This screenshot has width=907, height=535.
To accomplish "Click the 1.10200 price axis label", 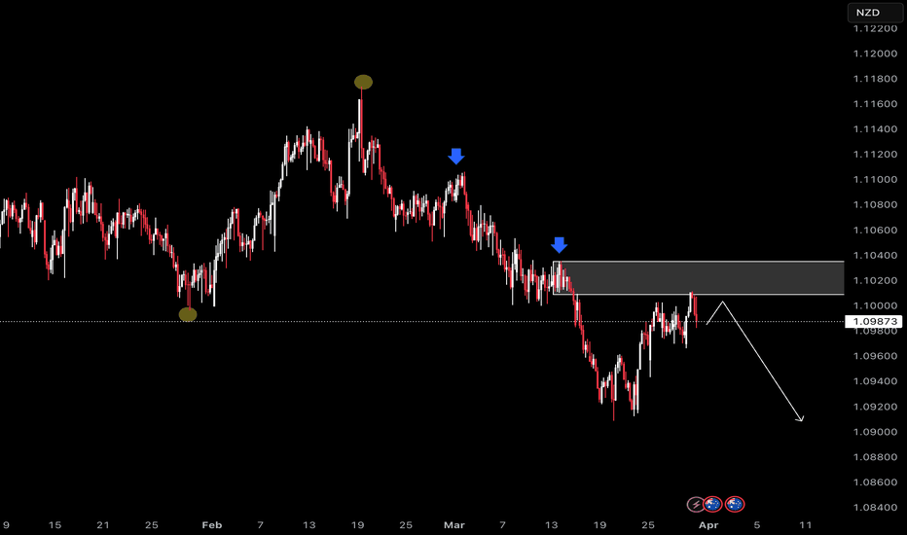I will coord(875,280).
